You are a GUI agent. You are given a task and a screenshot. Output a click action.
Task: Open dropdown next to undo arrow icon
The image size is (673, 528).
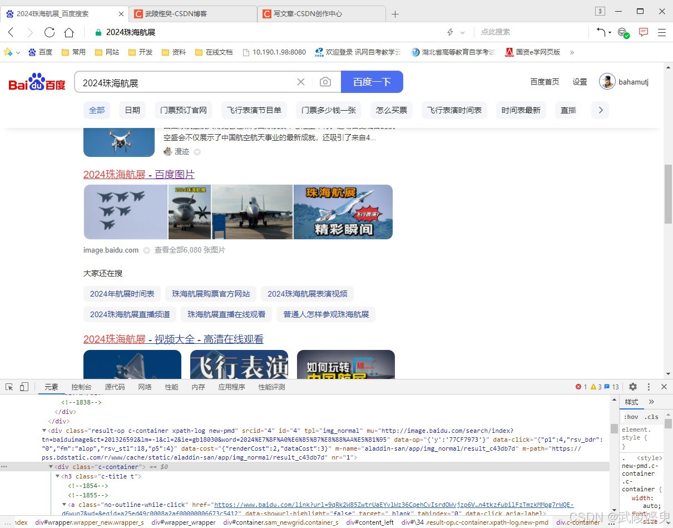(x=610, y=33)
